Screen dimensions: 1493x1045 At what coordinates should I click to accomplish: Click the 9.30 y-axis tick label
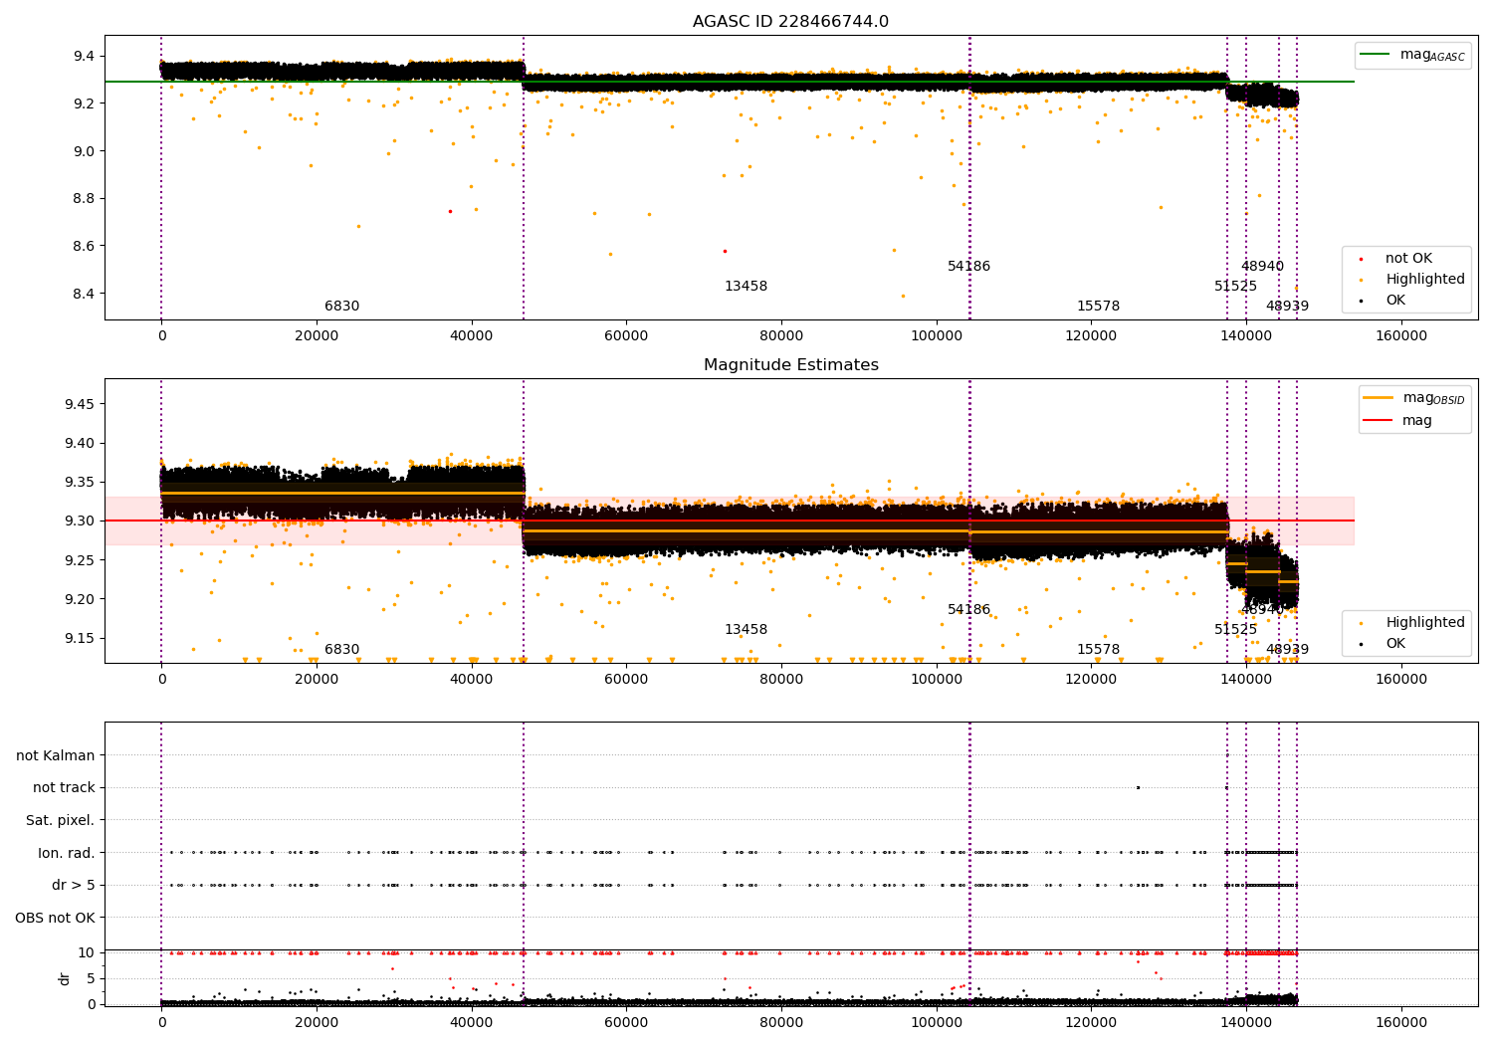tap(80, 522)
